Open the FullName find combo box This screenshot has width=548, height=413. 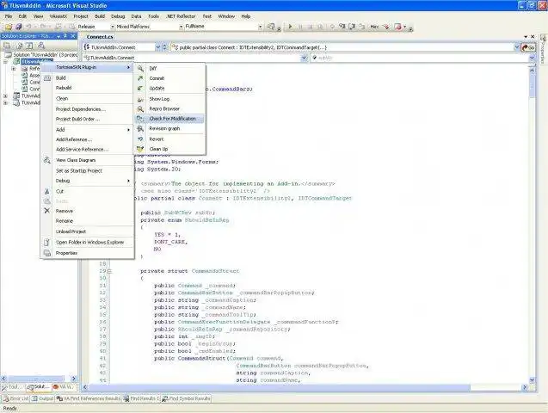tap(260, 27)
